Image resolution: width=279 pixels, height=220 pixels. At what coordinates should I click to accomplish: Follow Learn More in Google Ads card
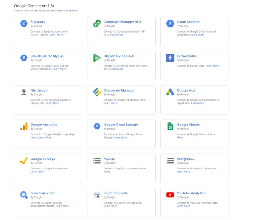click(198, 103)
